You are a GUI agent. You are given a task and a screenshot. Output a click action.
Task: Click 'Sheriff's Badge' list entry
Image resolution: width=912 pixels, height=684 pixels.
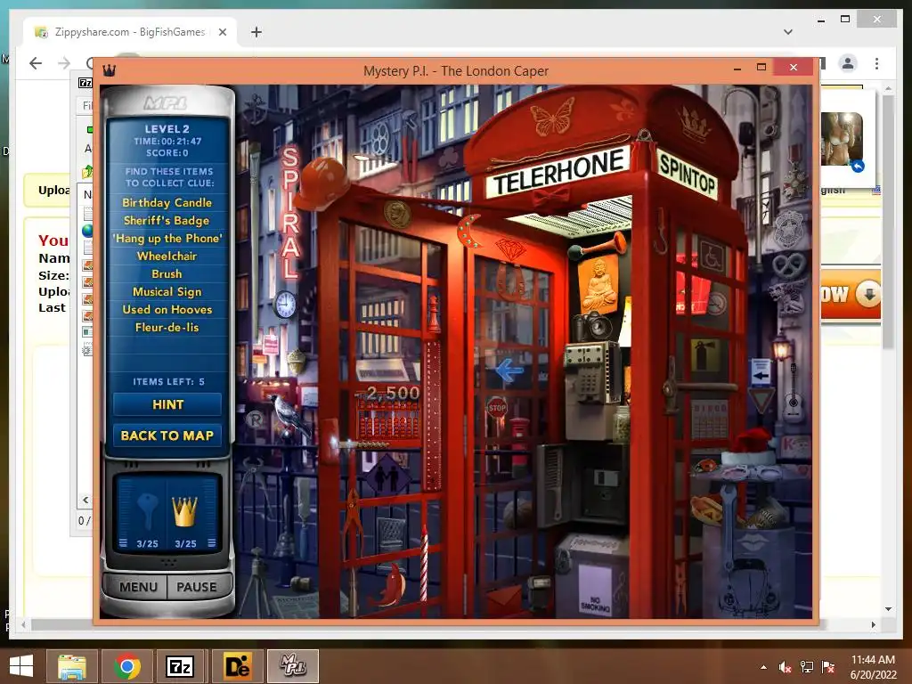coord(167,221)
